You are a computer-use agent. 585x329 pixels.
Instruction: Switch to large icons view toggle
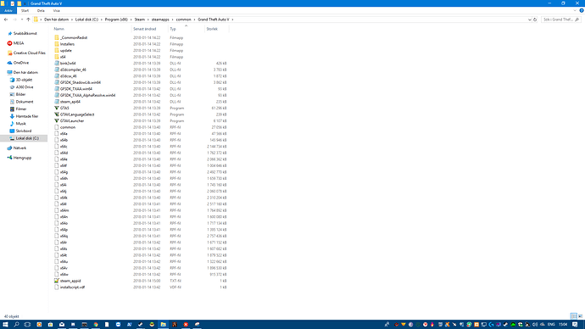pyautogui.click(x=580, y=316)
